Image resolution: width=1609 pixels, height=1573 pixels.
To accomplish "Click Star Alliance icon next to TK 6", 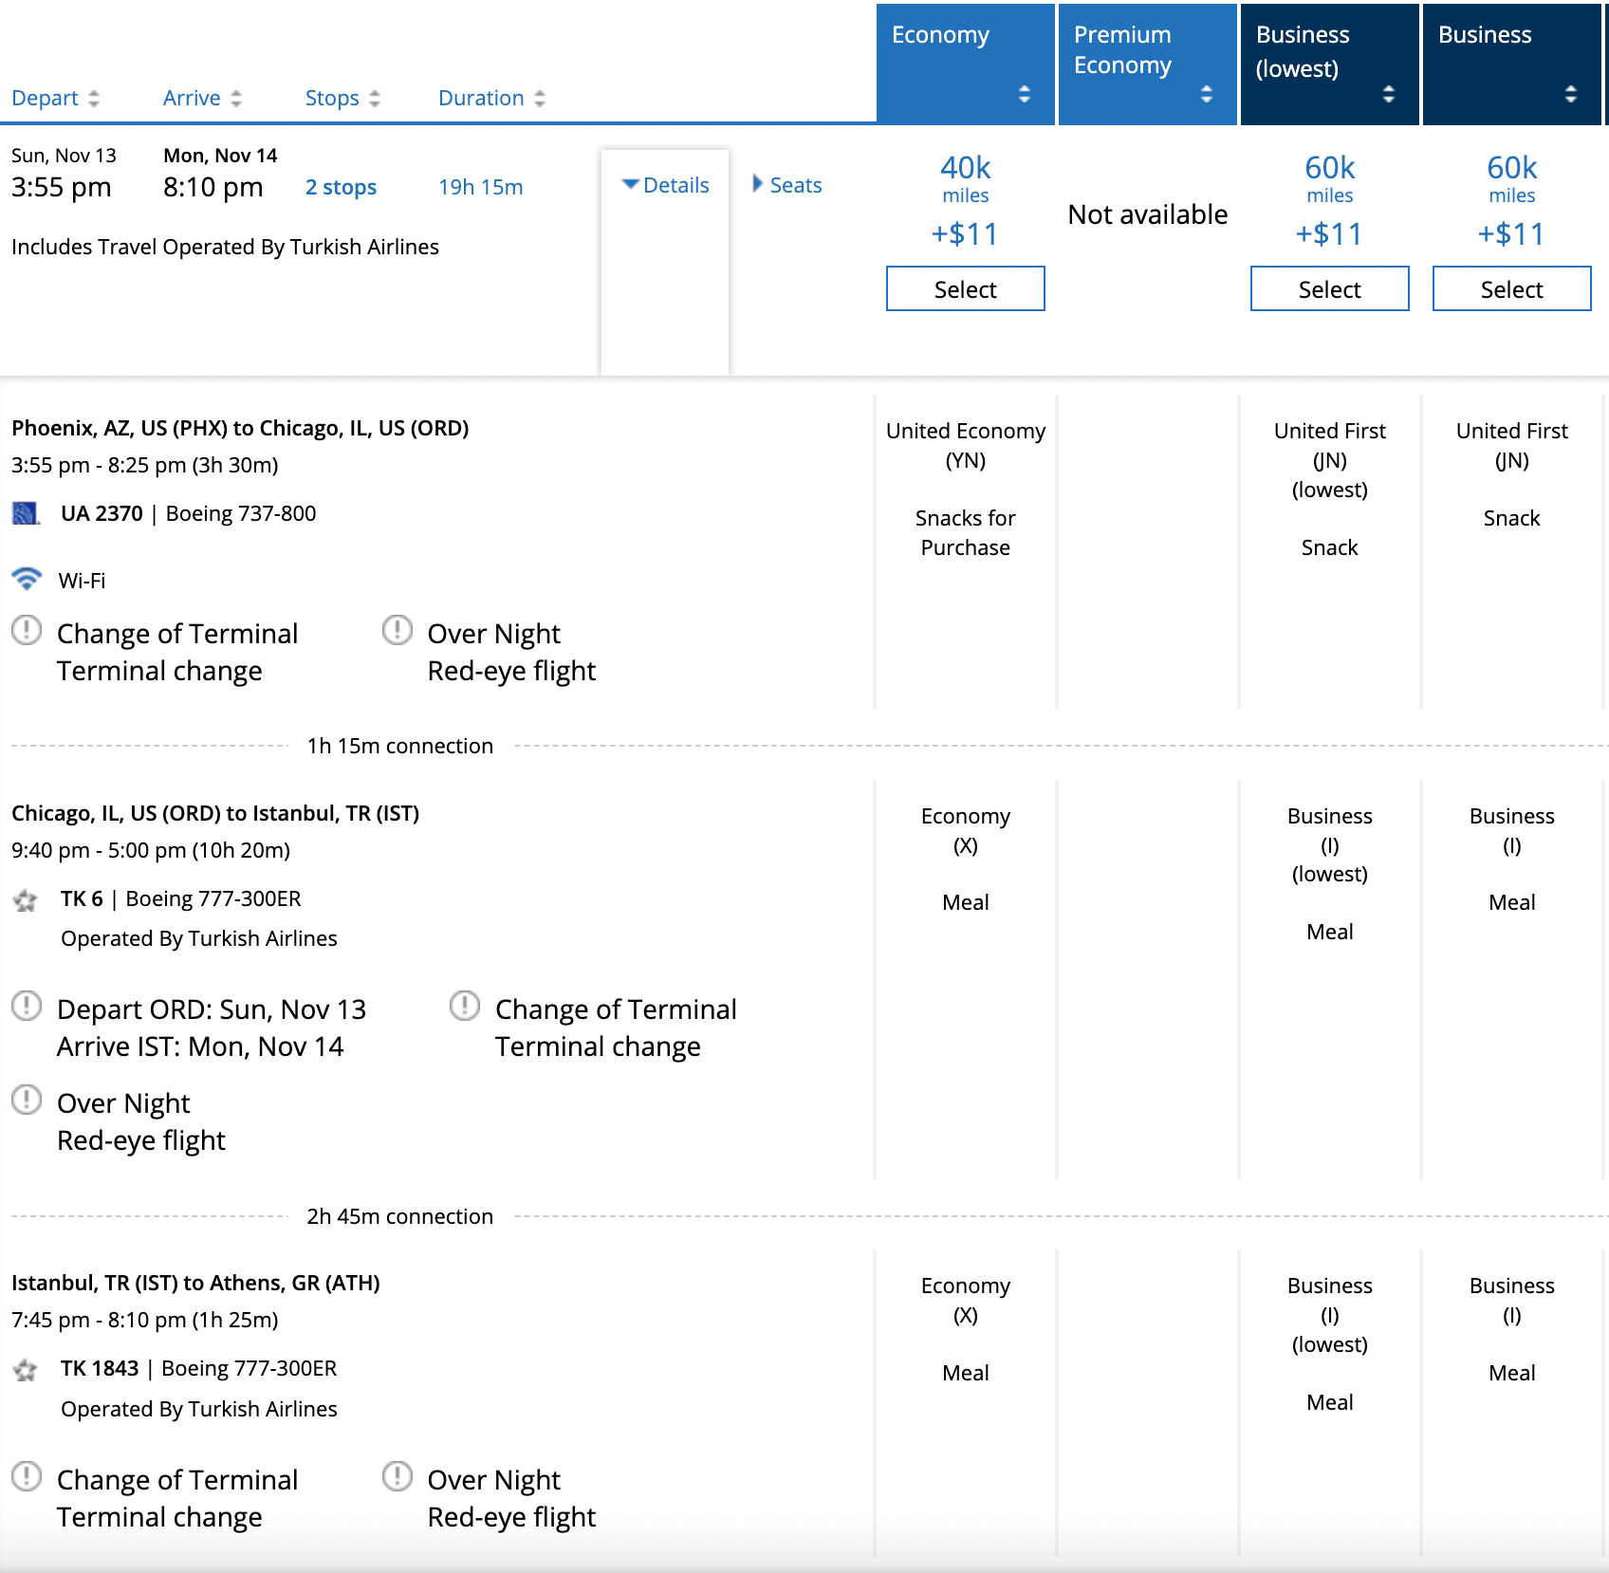I will click(26, 899).
